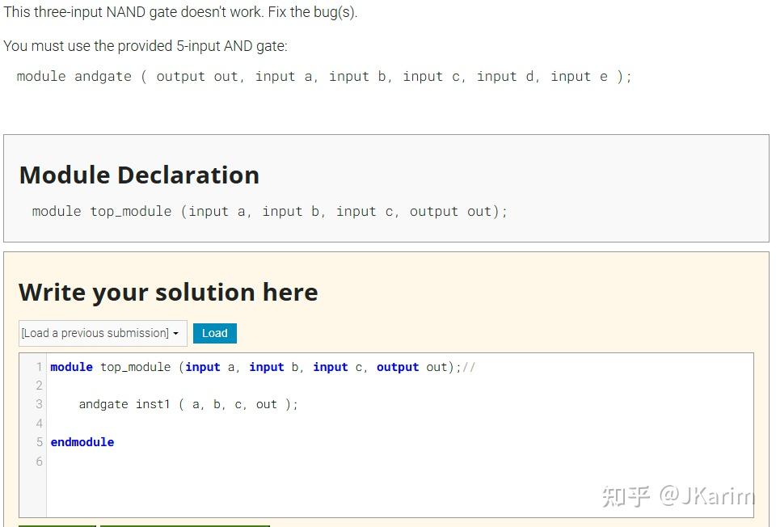Click the dropdown arrow next to previous submissions
The image size is (776, 527).
(x=177, y=333)
